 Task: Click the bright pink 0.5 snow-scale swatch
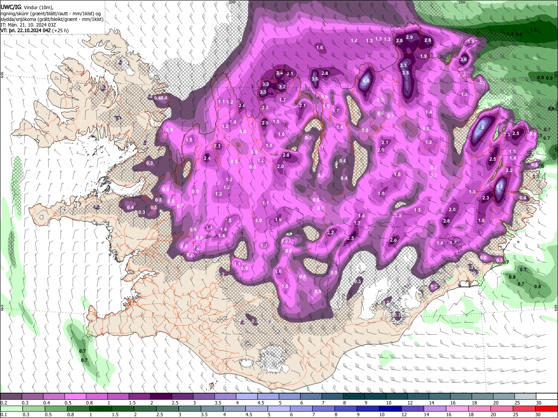(x=75, y=397)
